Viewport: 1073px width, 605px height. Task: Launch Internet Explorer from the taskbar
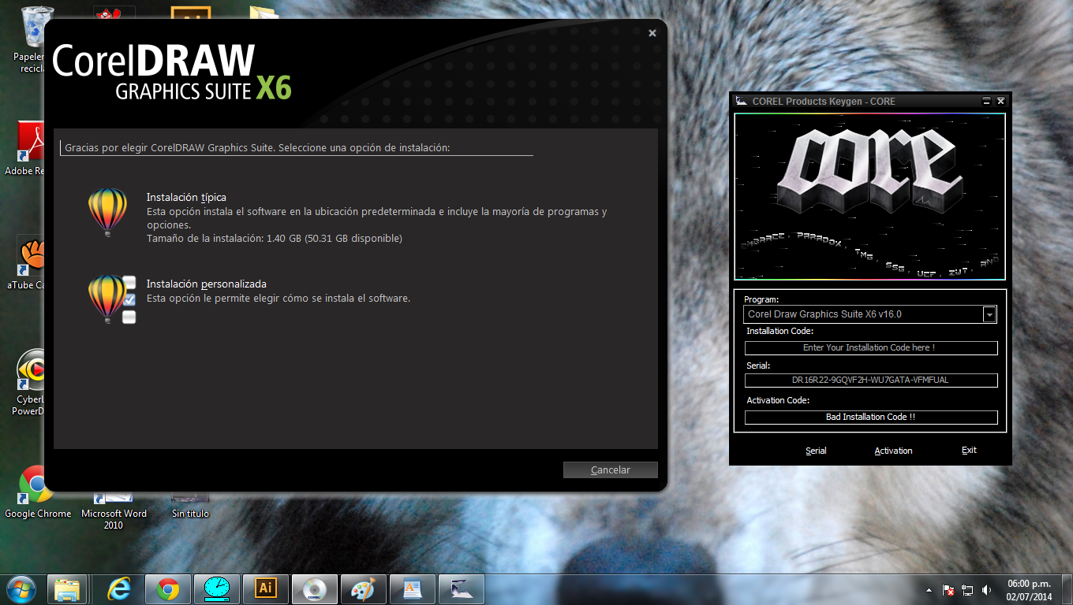click(119, 588)
